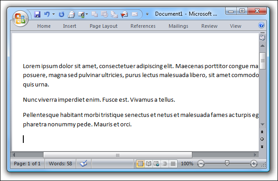Click the Redo/Repeat icon

click(61, 14)
